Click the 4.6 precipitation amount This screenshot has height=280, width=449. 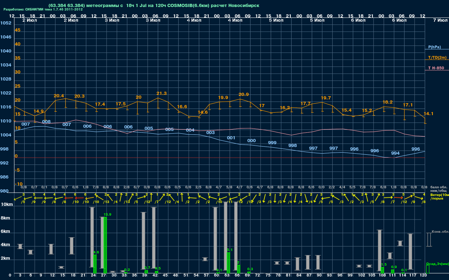pos(96,252)
